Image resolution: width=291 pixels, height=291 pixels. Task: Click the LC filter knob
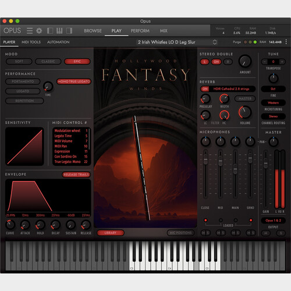(x=205, y=115)
